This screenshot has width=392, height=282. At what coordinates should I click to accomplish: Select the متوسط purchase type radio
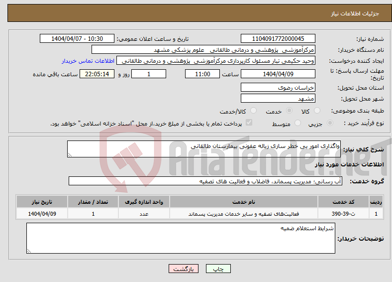coord(298,123)
